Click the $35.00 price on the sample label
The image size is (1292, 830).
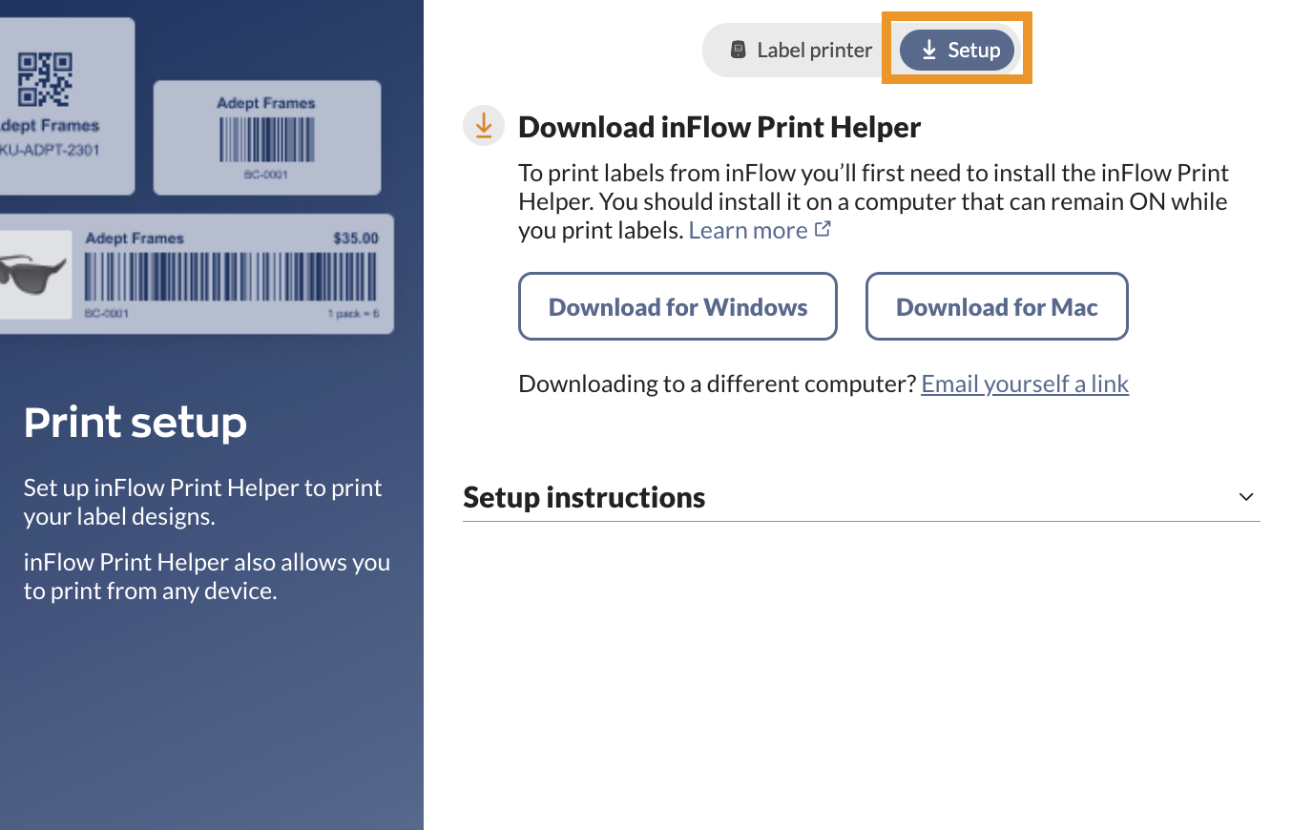click(x=355, y=239)
